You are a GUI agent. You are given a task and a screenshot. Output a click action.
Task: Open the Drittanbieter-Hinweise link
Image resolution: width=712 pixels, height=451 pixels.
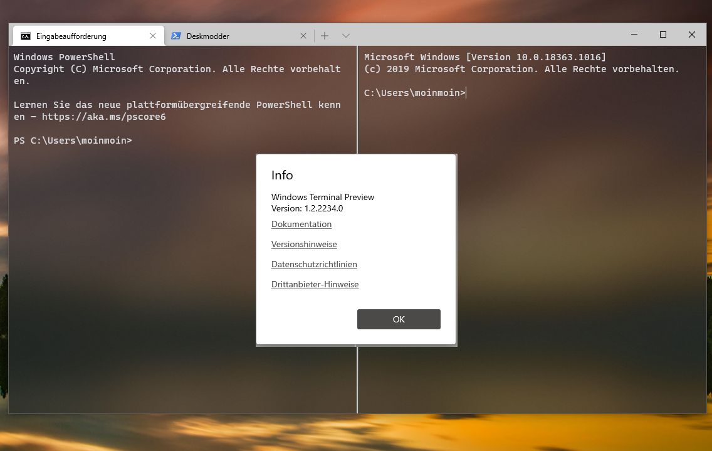315,284
